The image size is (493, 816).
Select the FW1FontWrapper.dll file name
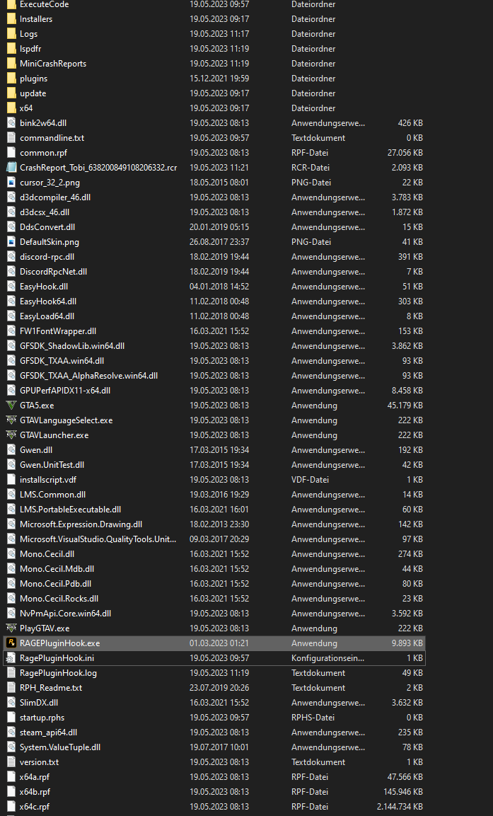58,331
